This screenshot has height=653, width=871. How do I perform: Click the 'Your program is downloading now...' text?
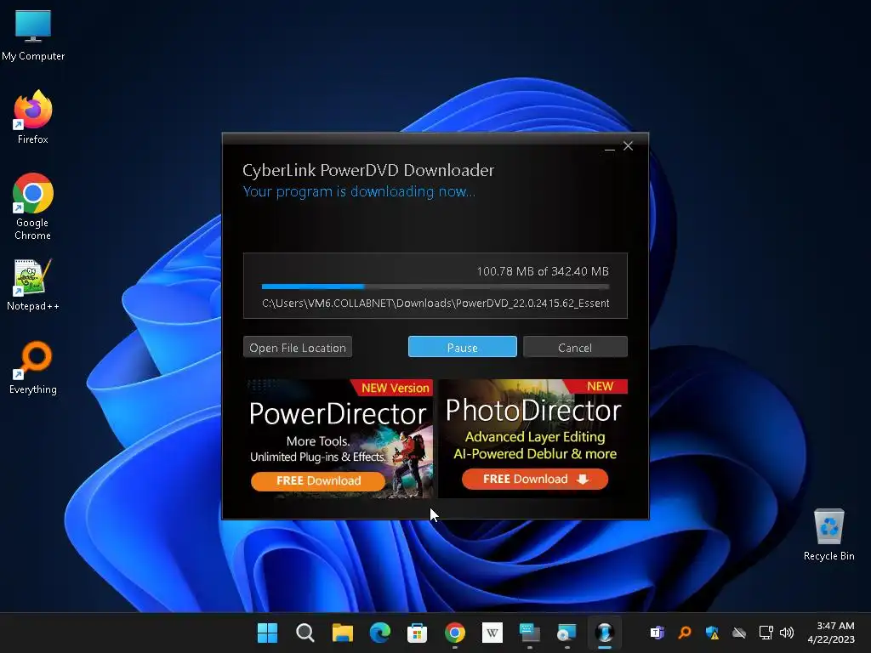(x=359, y=191)
